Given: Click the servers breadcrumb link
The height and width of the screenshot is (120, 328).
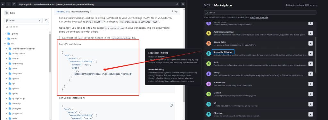Looking at the screenshot, I should pos(60,11).
